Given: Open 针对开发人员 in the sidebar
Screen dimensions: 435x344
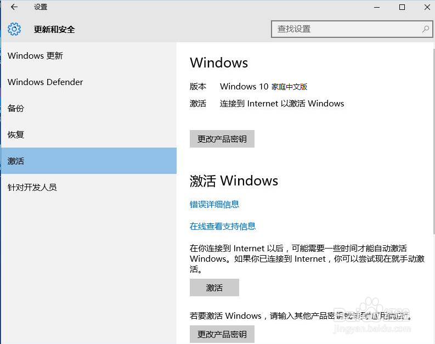Looking at the screenshot, I should (89, 187).
